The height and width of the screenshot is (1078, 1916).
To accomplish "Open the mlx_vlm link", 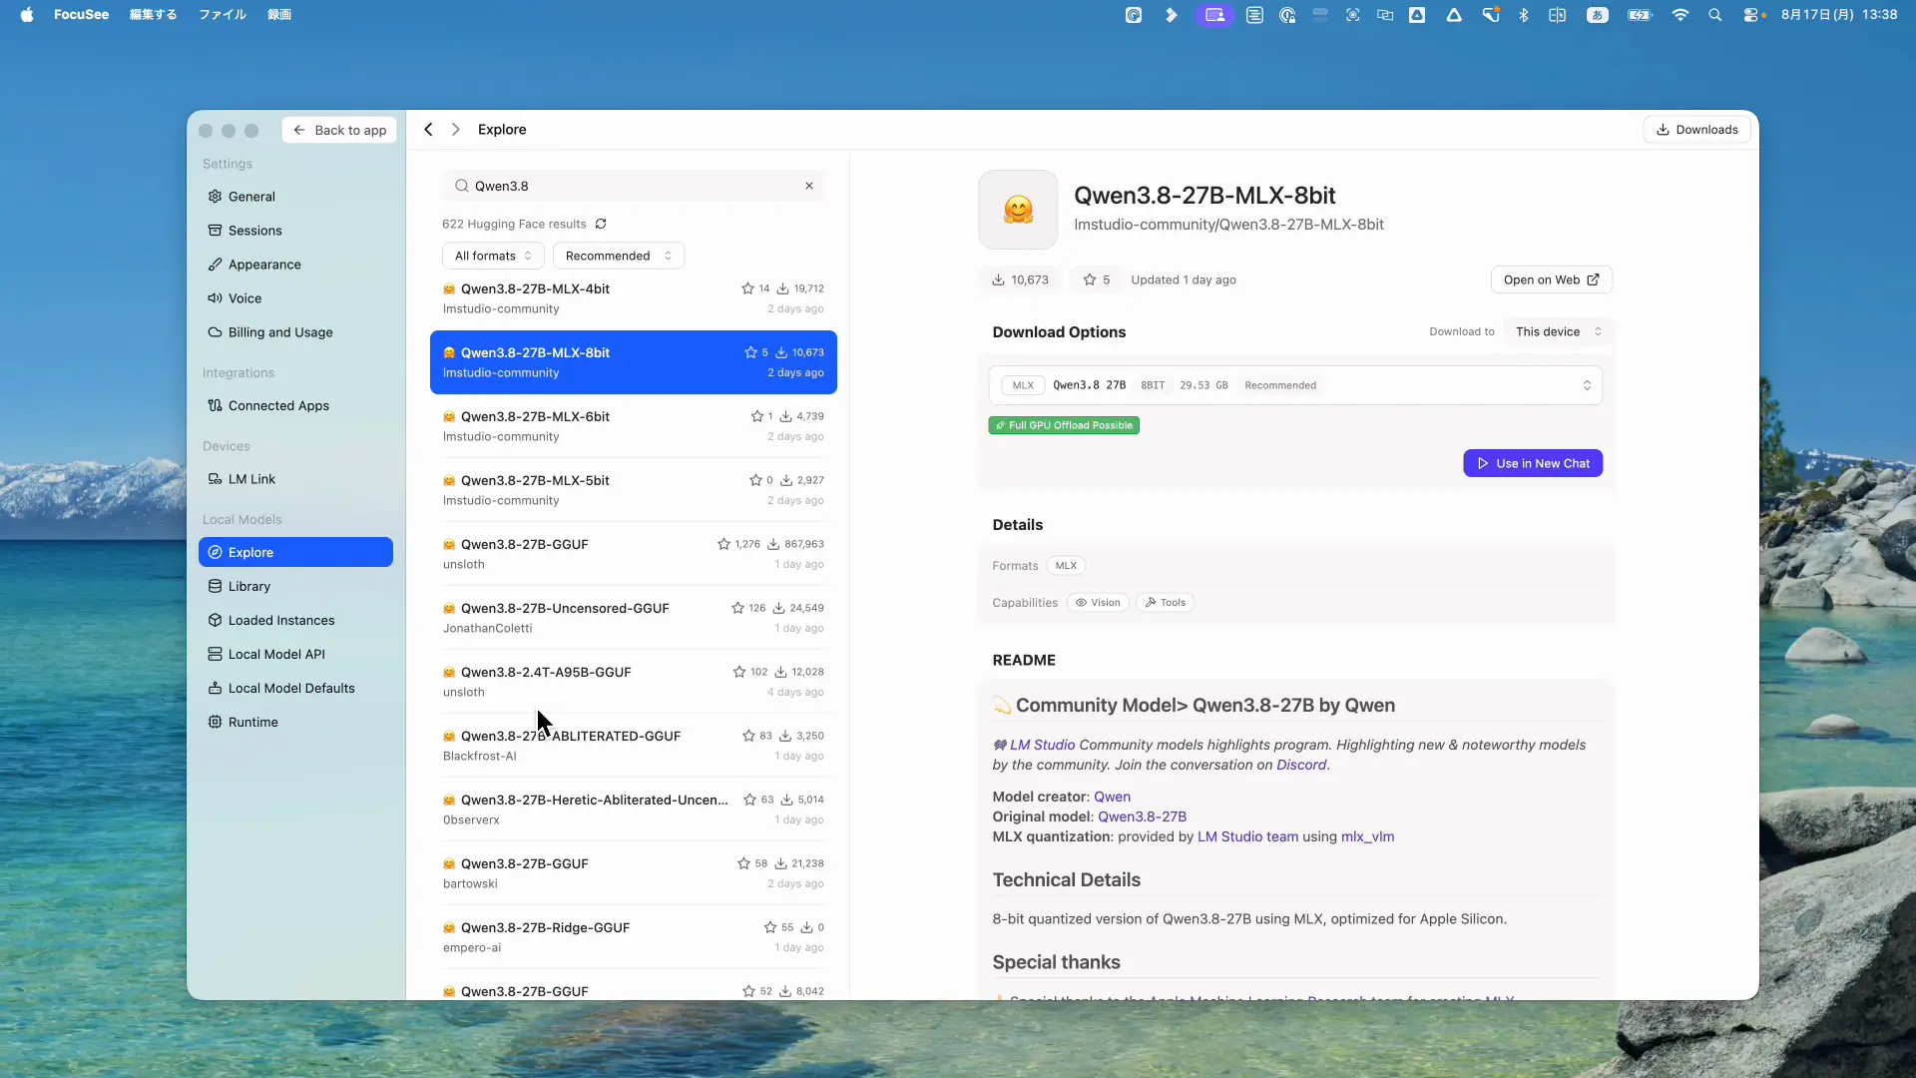I will click(x=1367, y=836).
